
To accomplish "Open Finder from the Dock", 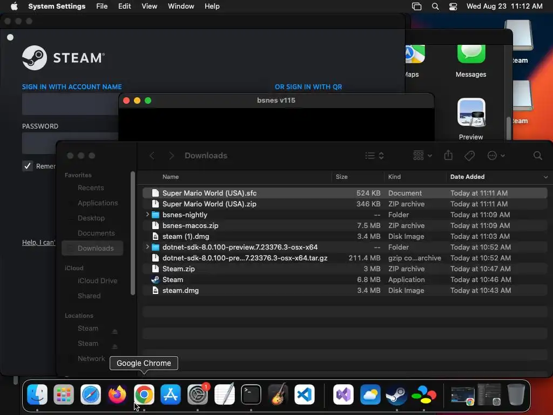I will pyautogui.click(x=37, y=394).
